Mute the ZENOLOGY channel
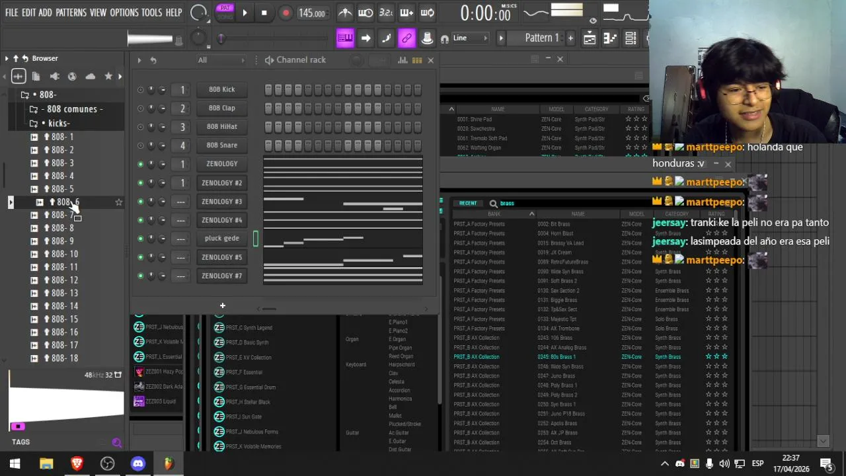The width and height of the screenshot is (846, 476). click(140, 164)
